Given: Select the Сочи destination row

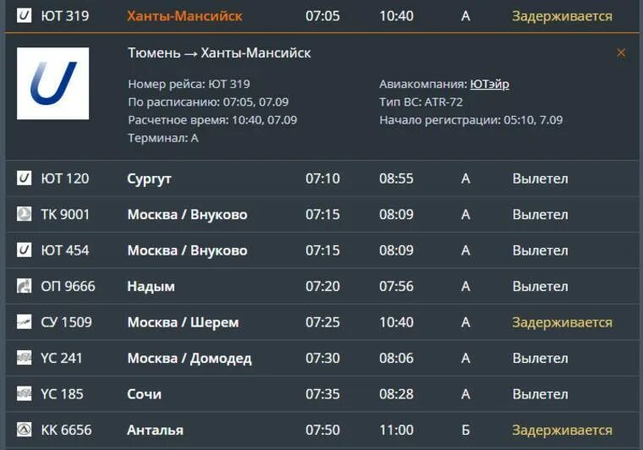Looking at the screenshot, I should [x=321, y=394].
